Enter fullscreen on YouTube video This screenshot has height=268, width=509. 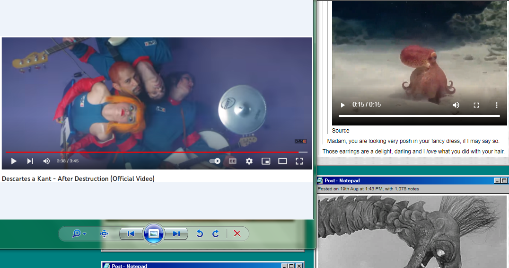[299, 161]
